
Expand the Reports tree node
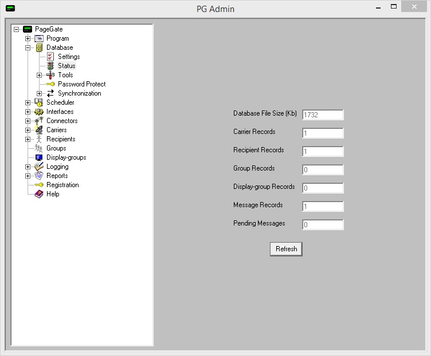28,176
